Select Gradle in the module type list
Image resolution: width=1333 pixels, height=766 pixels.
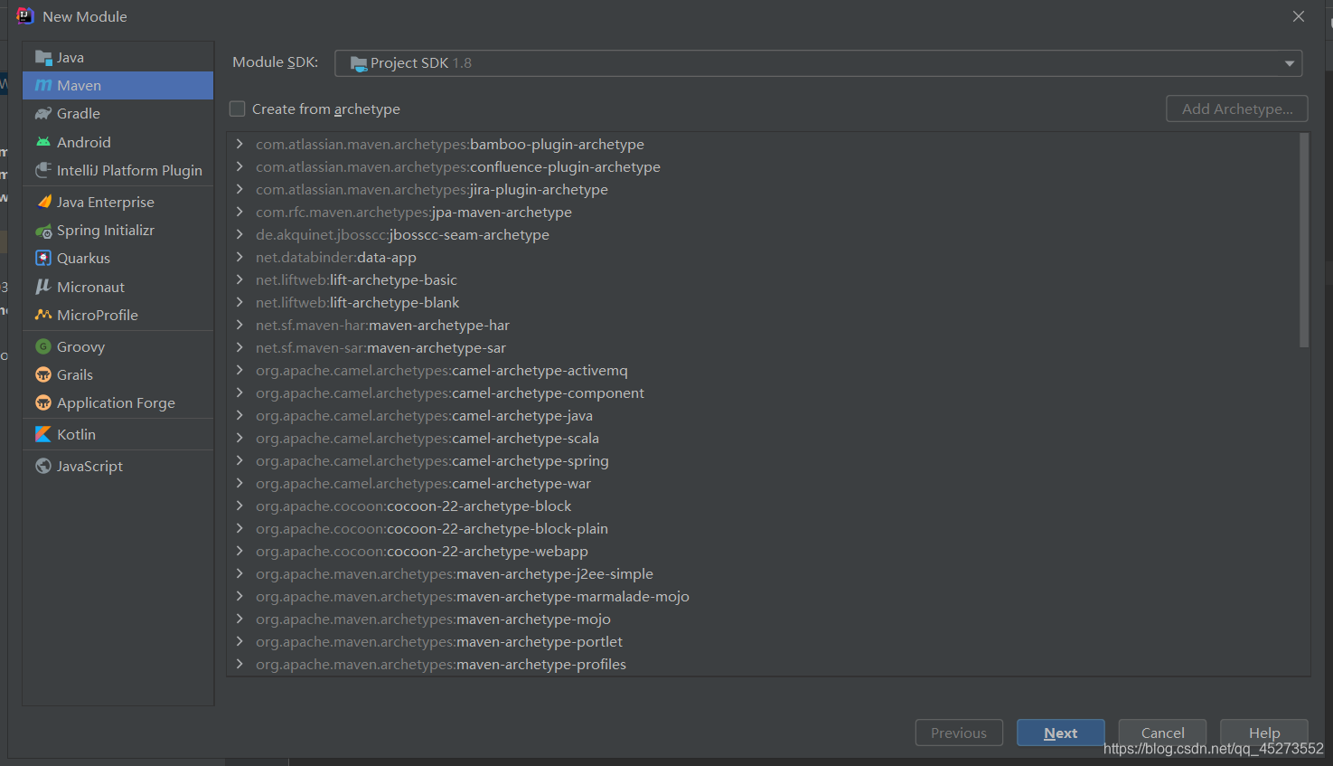pyautogui.click(x=118, y=113)
